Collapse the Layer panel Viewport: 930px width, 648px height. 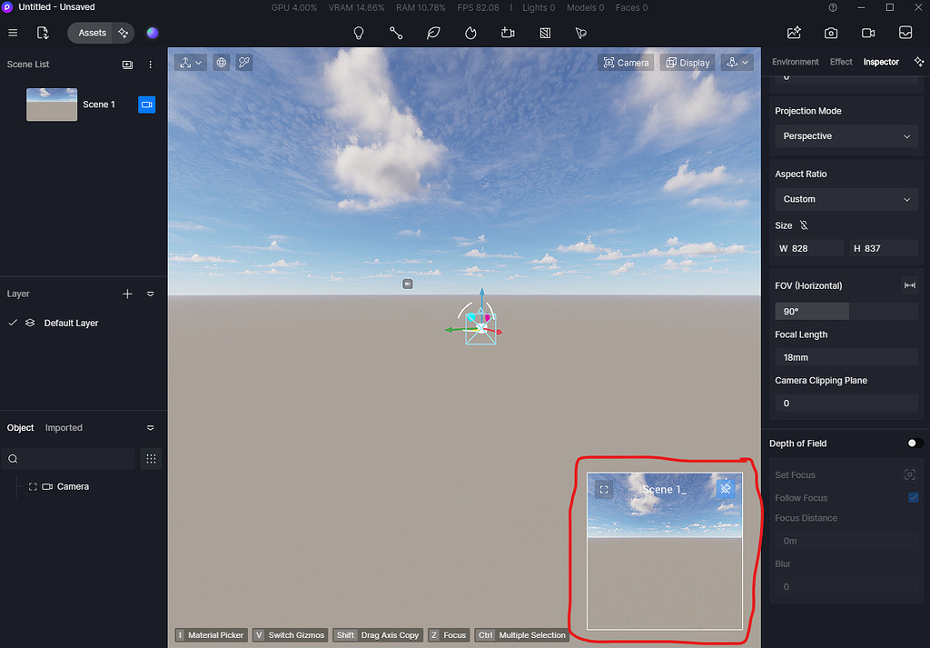151,294
